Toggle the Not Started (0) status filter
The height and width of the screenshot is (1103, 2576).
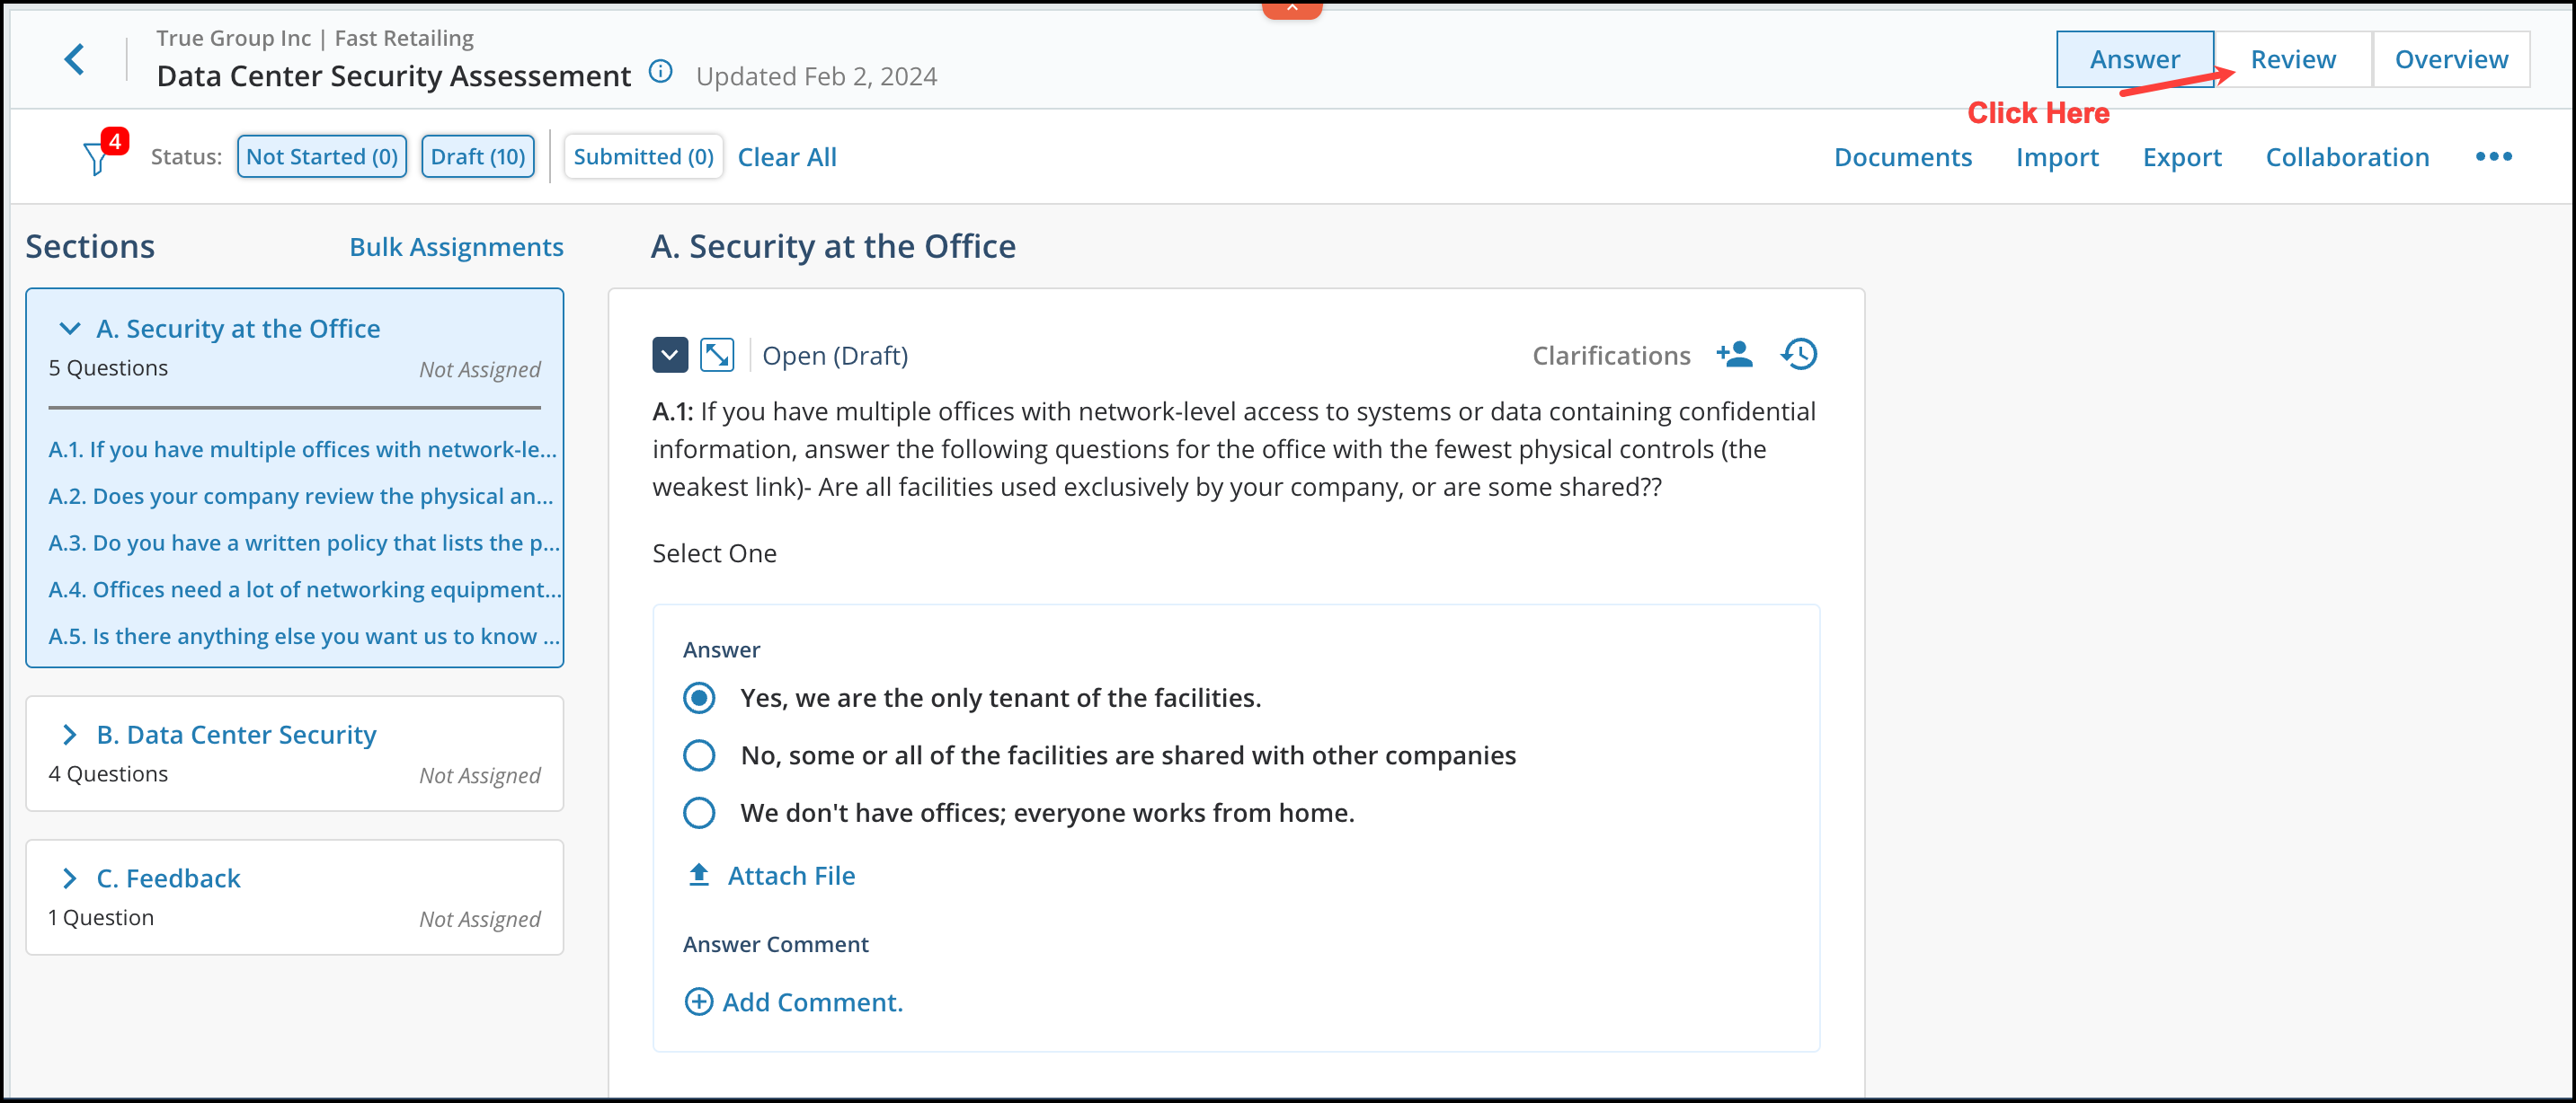coord(322,157)
